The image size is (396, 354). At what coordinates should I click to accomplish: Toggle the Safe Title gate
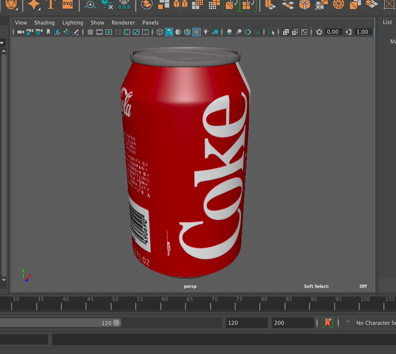(145, 32)
